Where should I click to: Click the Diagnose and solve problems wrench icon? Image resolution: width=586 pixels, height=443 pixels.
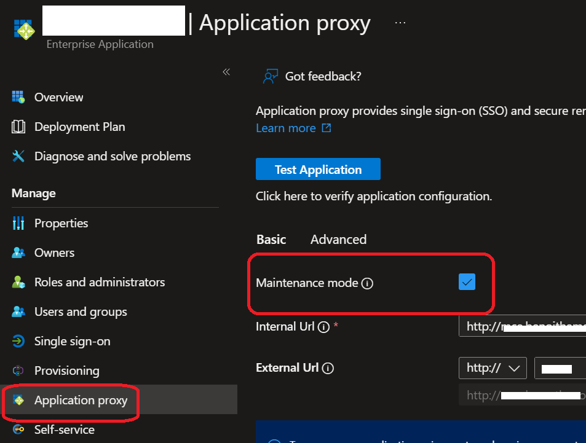tap(18, 156)
